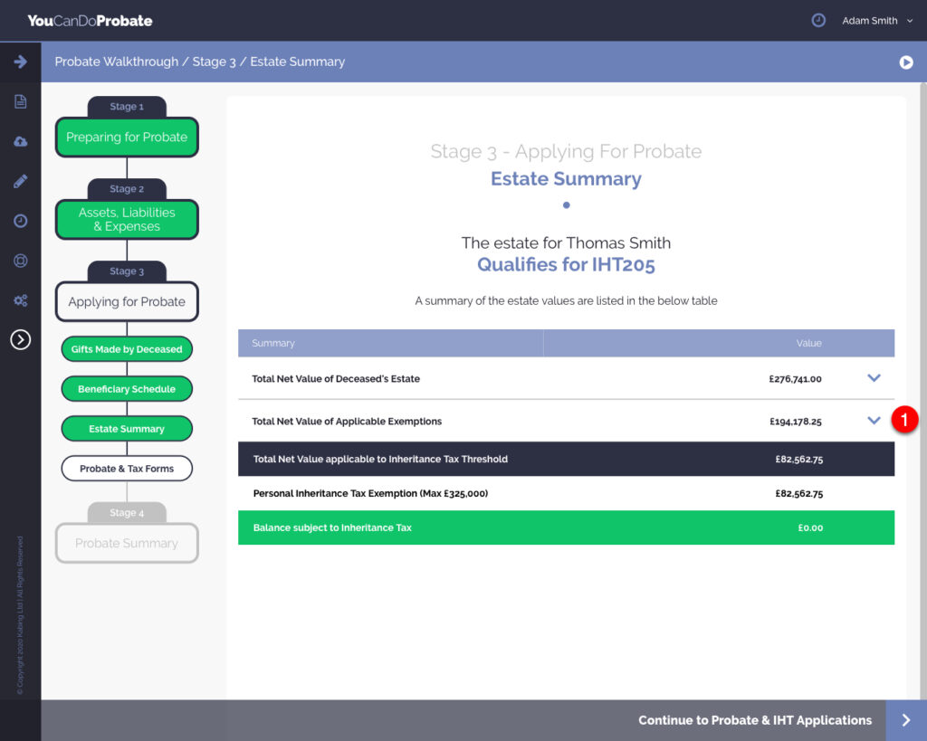
Task: Open the settings gears sidebar icon
Action: point(20,300)
